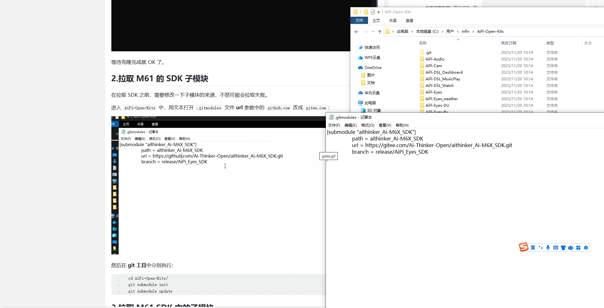Select the .git folder icon
The height and width of the screenshot is (308, 604).
(x=422, y=53)
